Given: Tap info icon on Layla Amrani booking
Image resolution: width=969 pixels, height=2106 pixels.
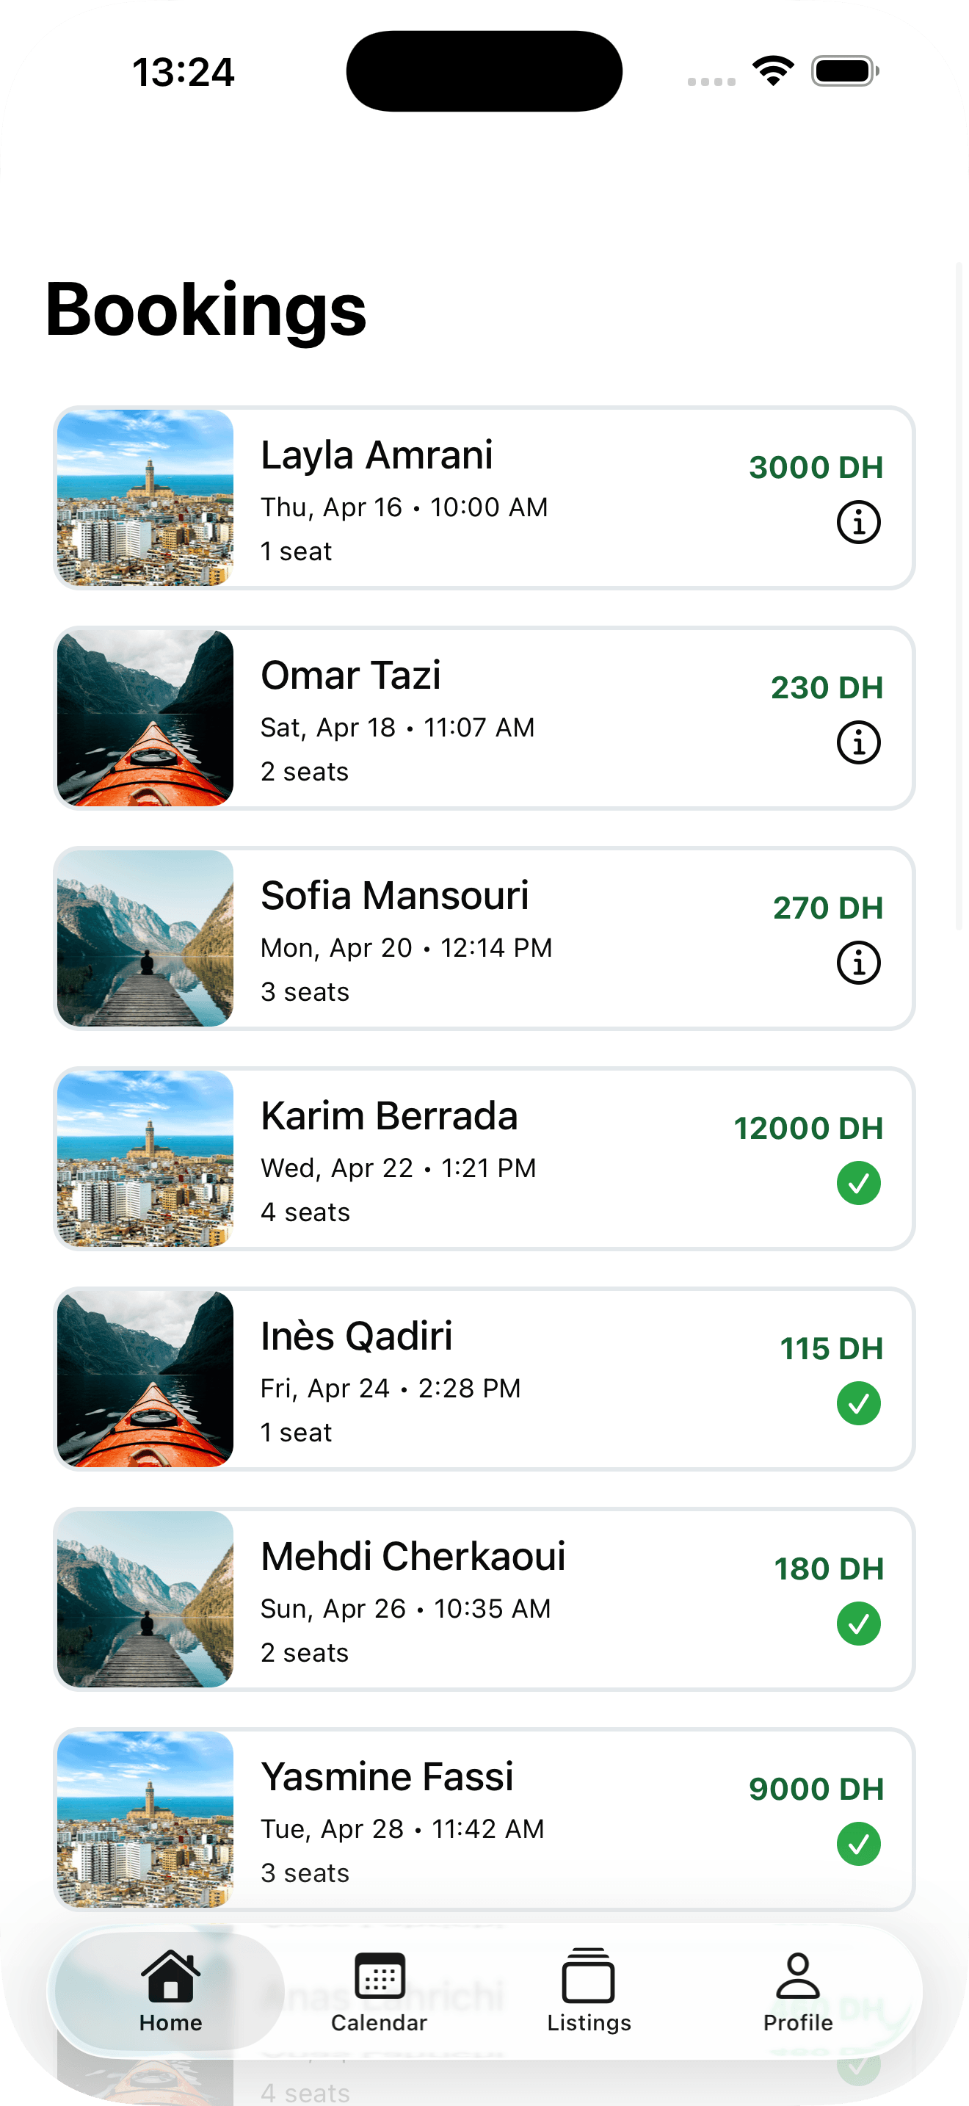Looking at the screenshot, I should point(858,522).
